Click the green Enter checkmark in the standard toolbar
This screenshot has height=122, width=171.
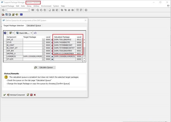[3, 10]
